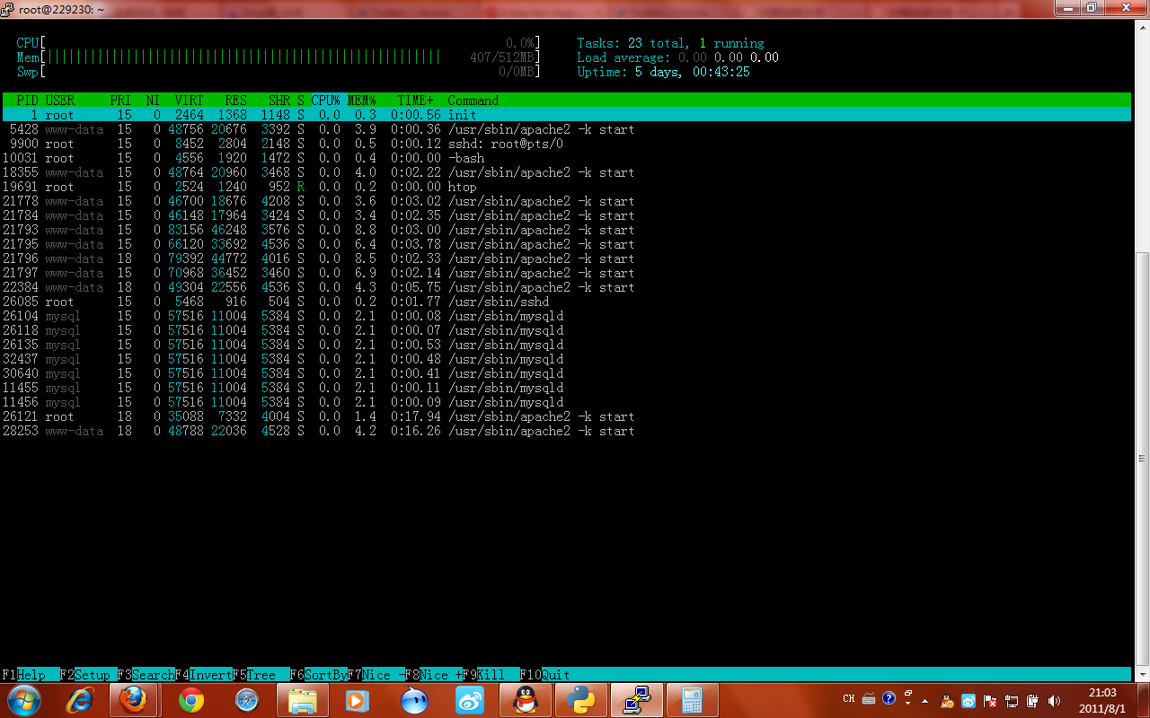
Task: Open the QQ penguin app in taskbar
Action: [x=526, y=699]
